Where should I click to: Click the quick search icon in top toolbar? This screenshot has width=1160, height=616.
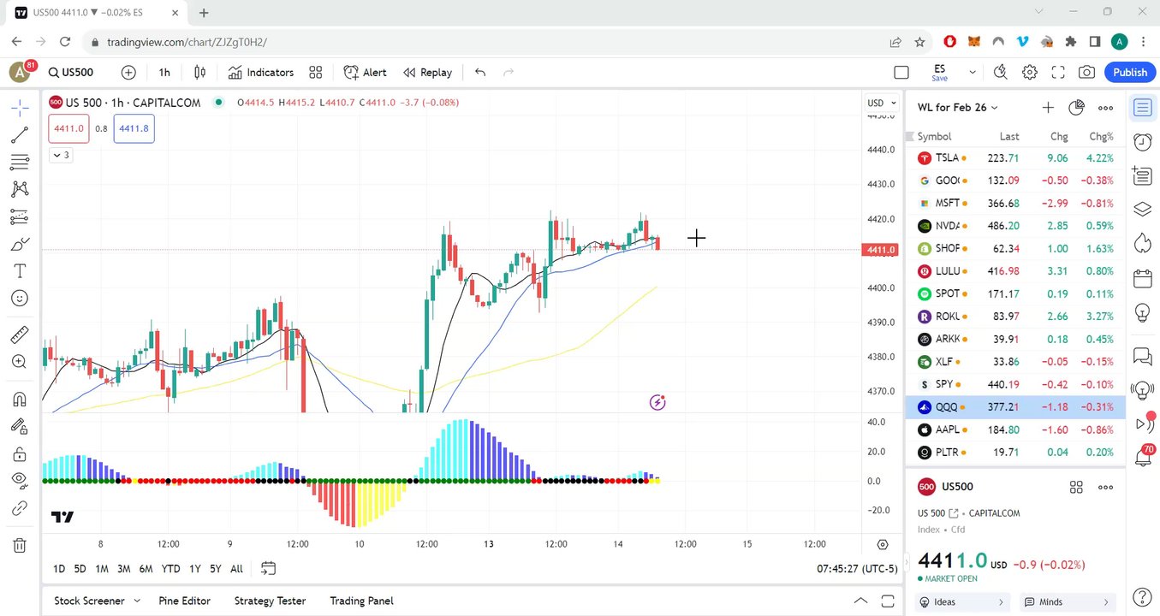pos(1001,73)
